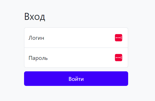Select the red dots icon beside Пароль
Image resolution: width=155 pixels, height=101 pixels.
click(119, 58)
